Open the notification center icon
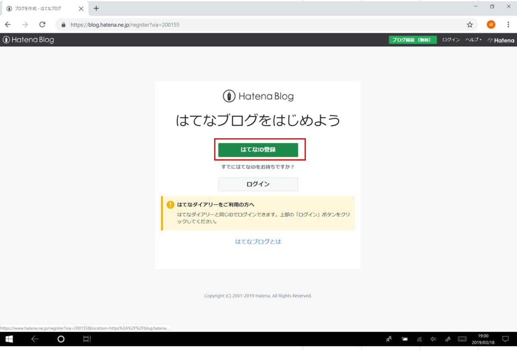517x350 pixels. 506,339
